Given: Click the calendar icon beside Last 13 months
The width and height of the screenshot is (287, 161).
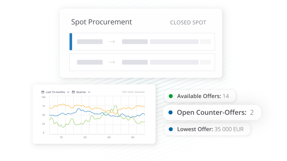Looking at the screenshot, I should [43, 92].
